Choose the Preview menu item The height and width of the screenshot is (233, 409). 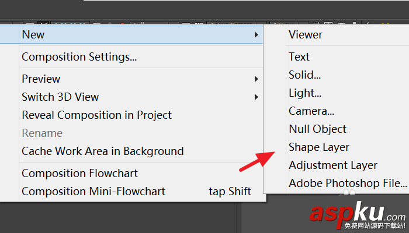[41, 79]
